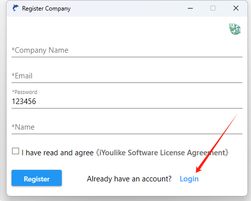The image size is (251, 201).
Task: Click the 'I have read and agree' label
Action: (57, 153)
